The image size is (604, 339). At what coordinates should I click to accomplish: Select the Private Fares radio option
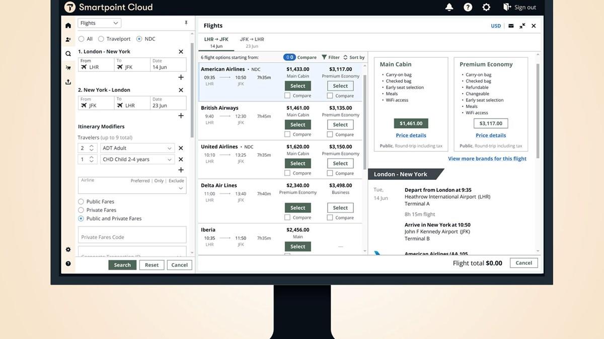point(81,210)
